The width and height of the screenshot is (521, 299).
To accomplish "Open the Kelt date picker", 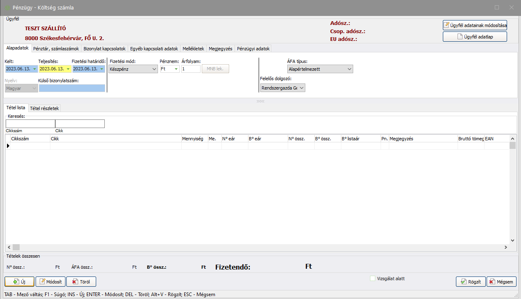I will 34,69.
